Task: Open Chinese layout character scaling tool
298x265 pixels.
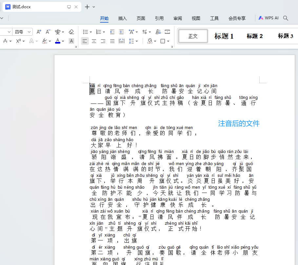Action: point(131,32)
